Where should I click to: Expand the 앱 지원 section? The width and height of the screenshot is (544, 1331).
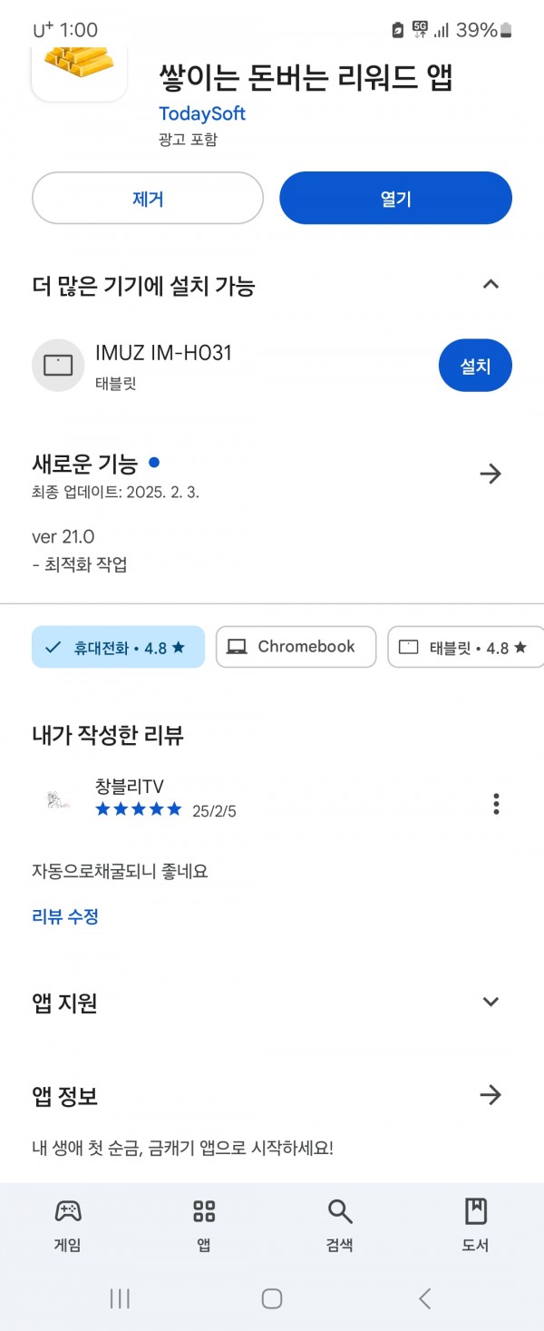click(x=491, y=1002)
